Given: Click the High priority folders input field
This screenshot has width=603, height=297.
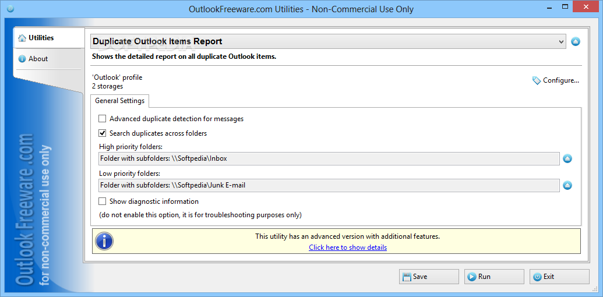Looking at the screenshot, I should click(329, 158).
